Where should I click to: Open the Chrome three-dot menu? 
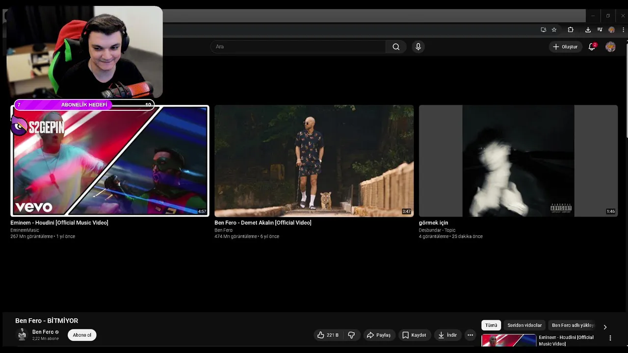pos(623,30)
